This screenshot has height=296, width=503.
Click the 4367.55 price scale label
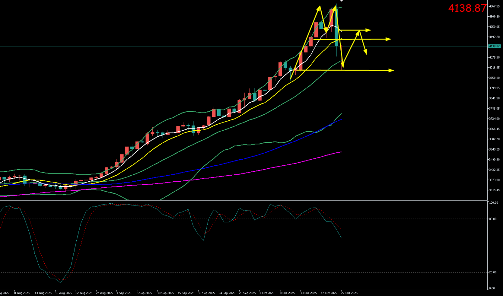tap(494, 6)
